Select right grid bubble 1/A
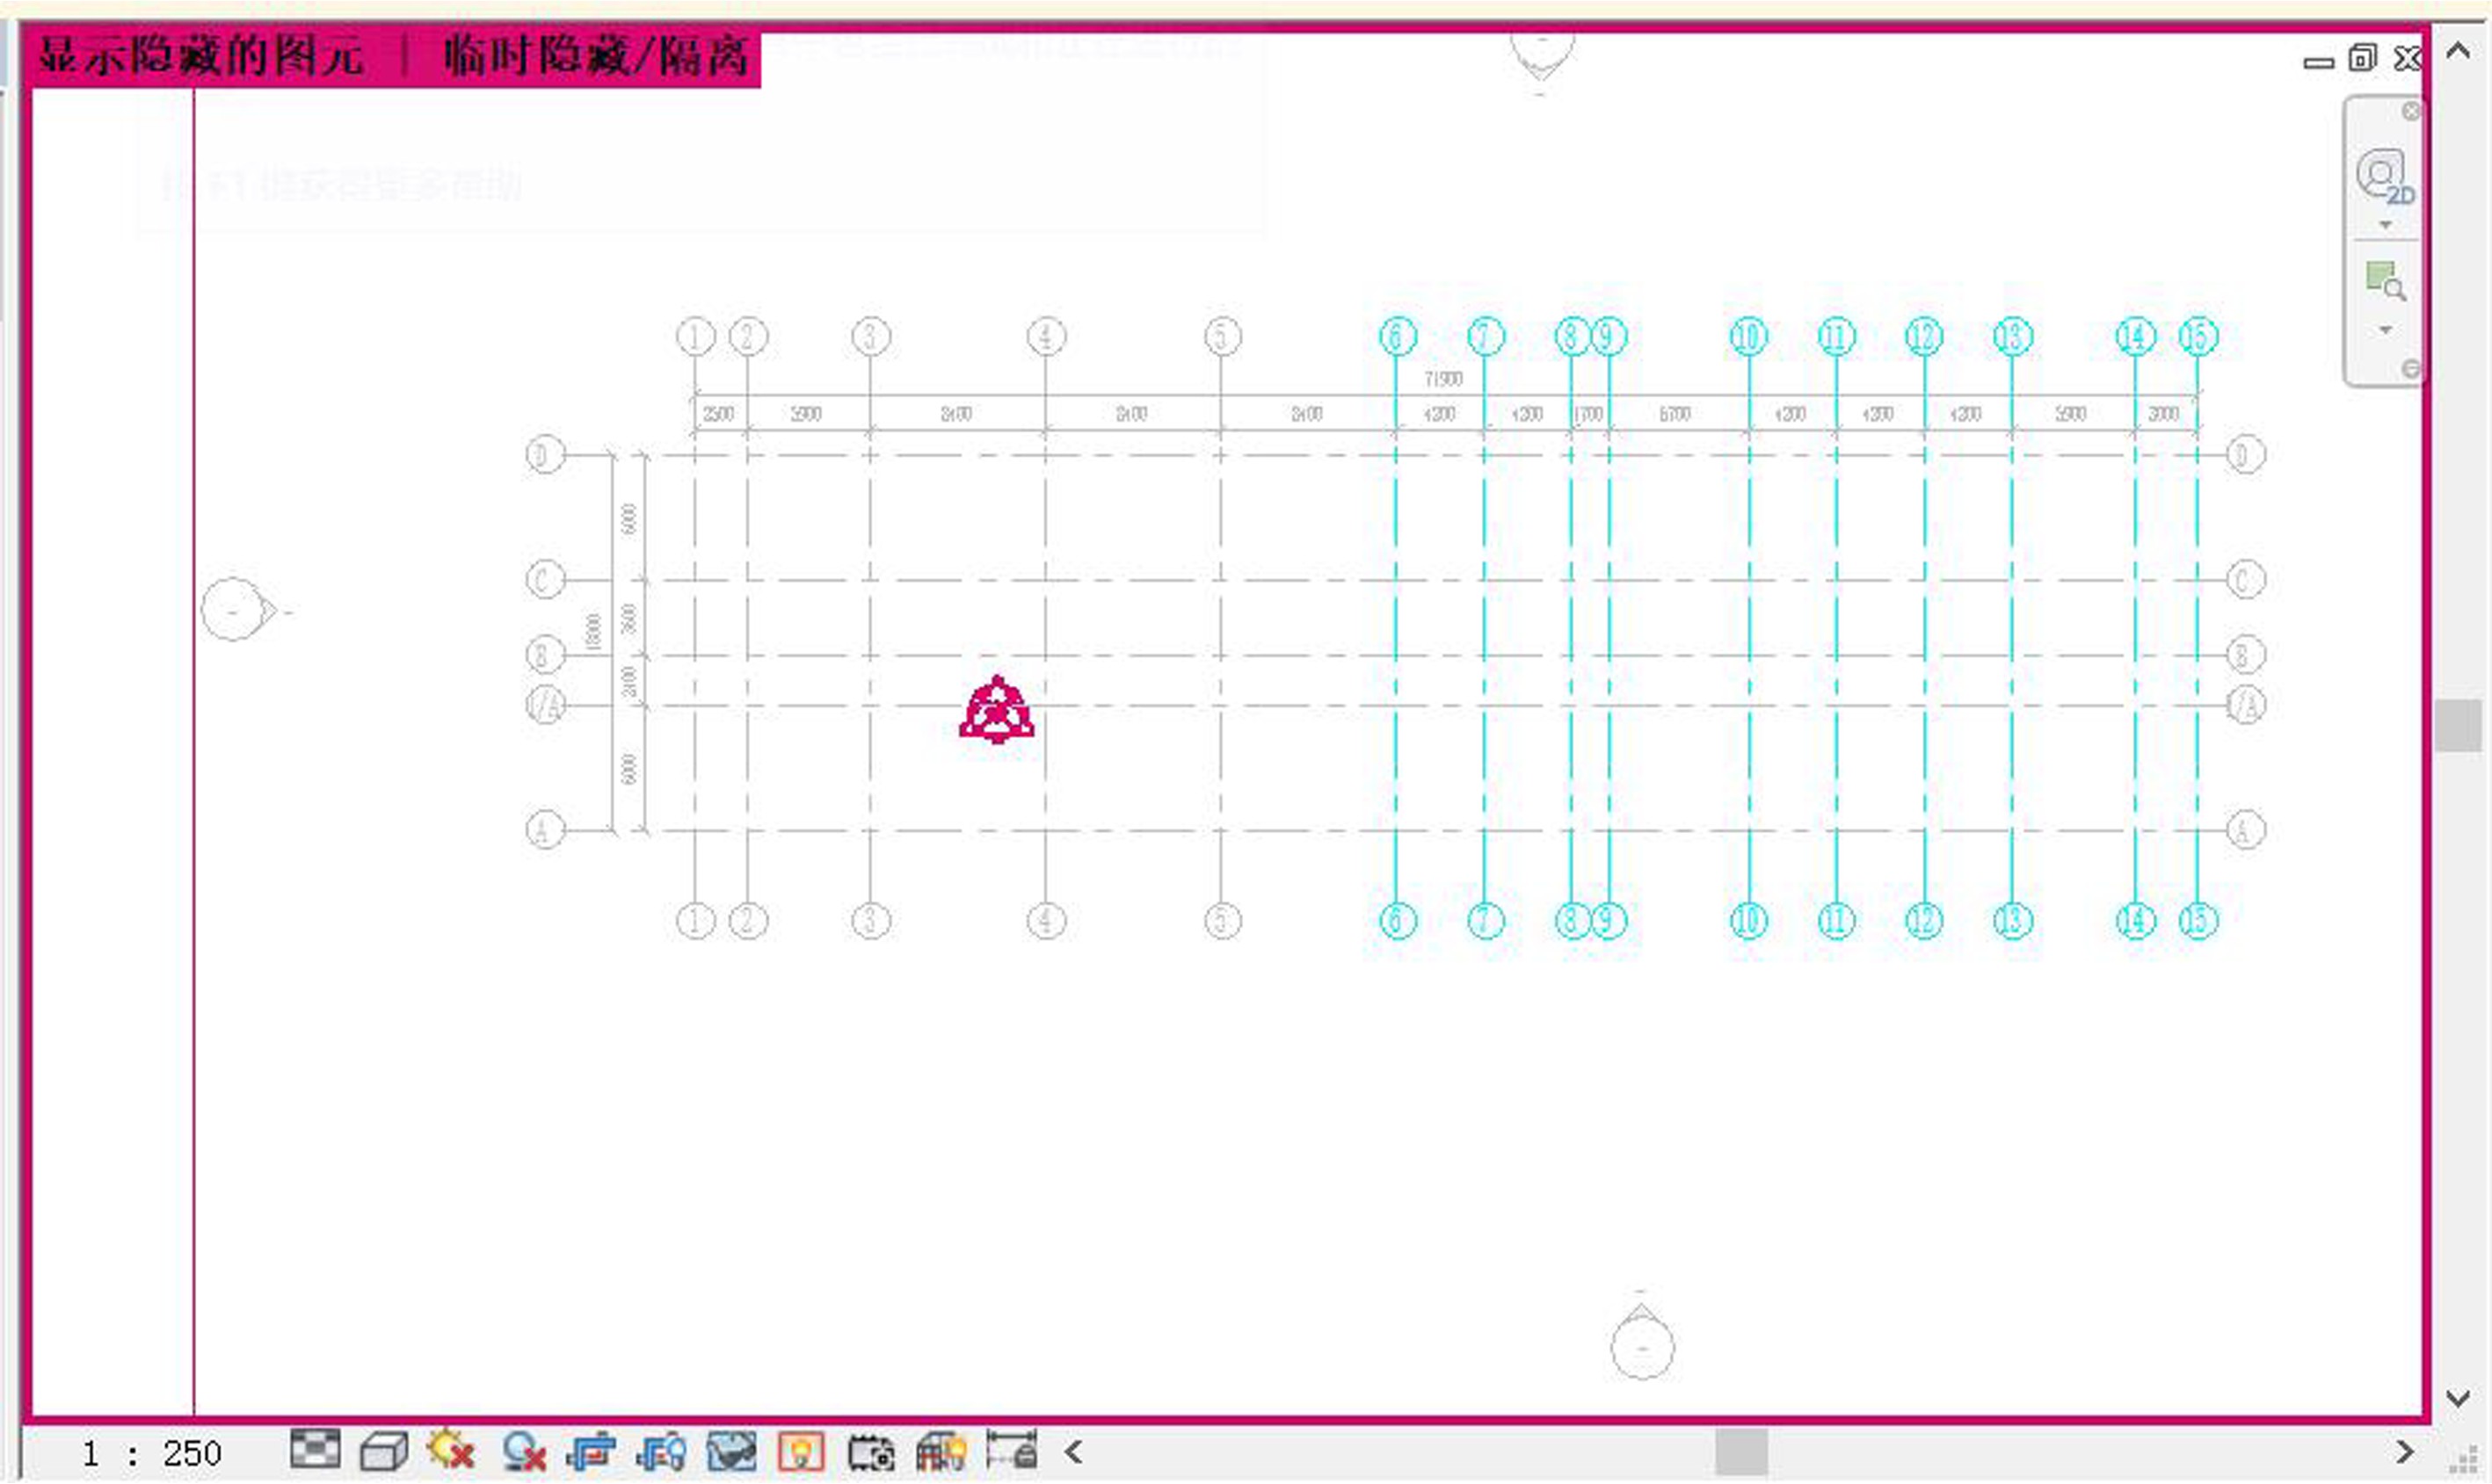This screenshot has height=1484, width=2492. (2245, 706)
